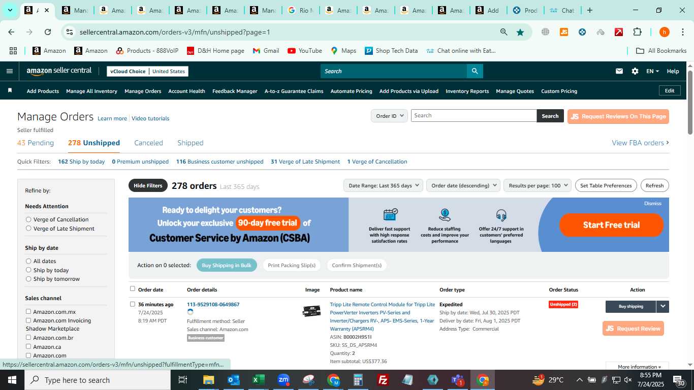
Task: Check the Amazon.ca sales channel box
Action: pyautogui.click(x=28, y=346)
